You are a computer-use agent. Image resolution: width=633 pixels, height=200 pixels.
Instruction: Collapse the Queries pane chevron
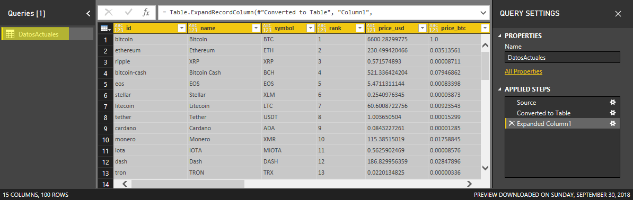89,13
